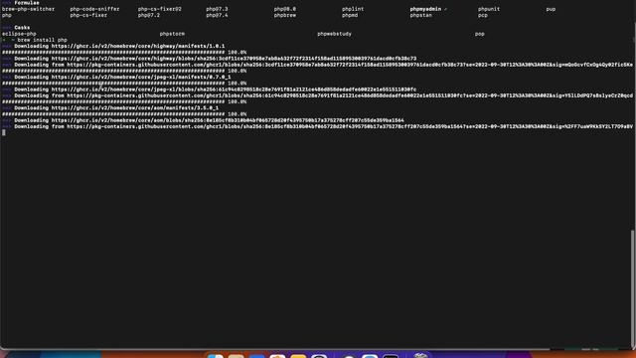Click the bold phpmyadmin formula entry
The height and width of the screenshot is (358, 636).
point(425,9)
